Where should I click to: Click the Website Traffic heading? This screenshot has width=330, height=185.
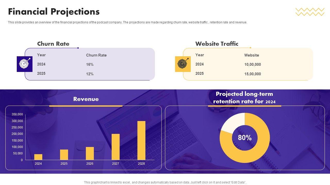(x=217, y=44)
